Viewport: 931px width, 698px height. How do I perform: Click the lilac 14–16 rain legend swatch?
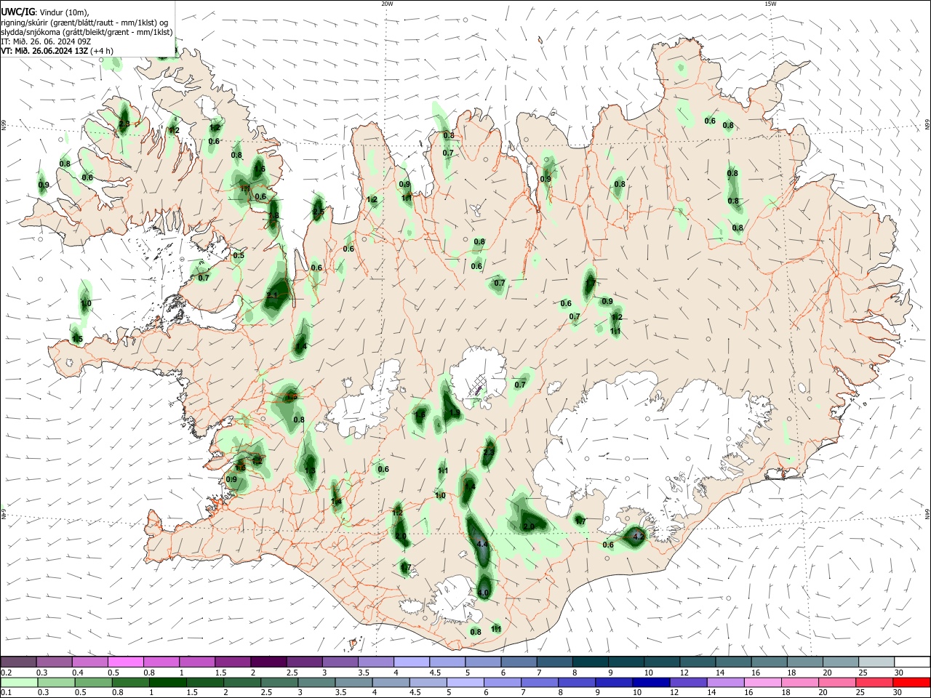(726, 683)
